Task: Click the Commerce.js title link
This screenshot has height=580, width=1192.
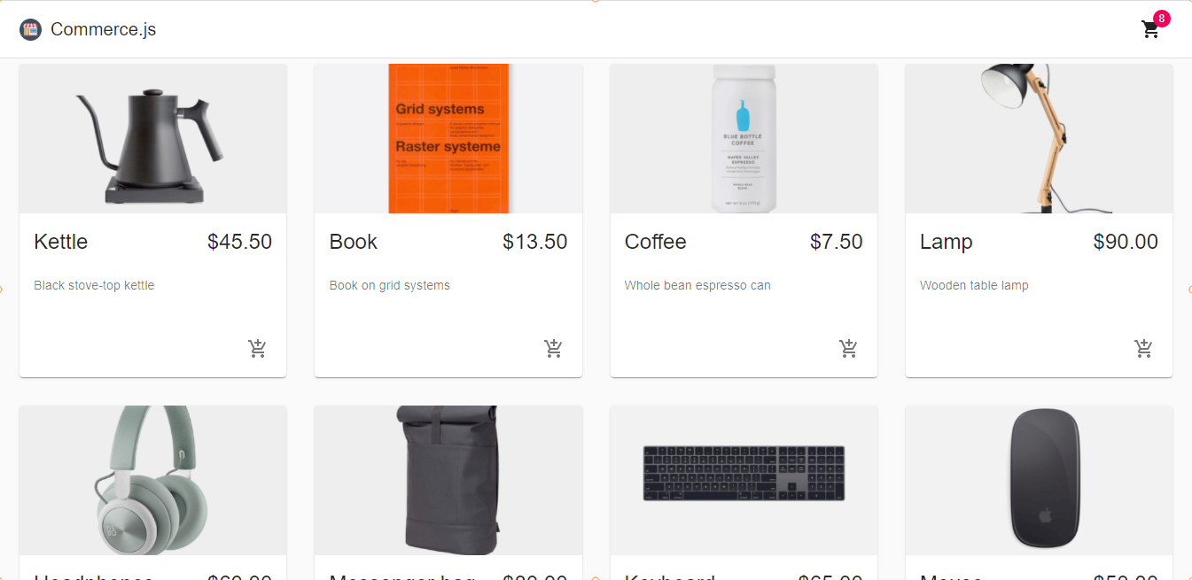Action: (x=103, y=29)
